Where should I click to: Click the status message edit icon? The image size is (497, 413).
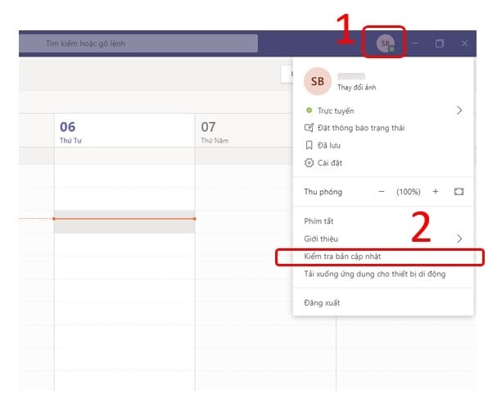click(309, 128)
